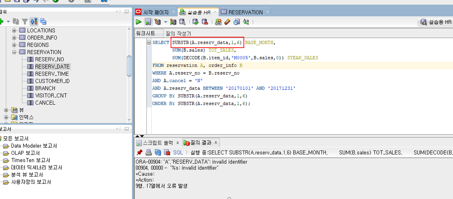Select the RESERV_NO column

point(49,59)
